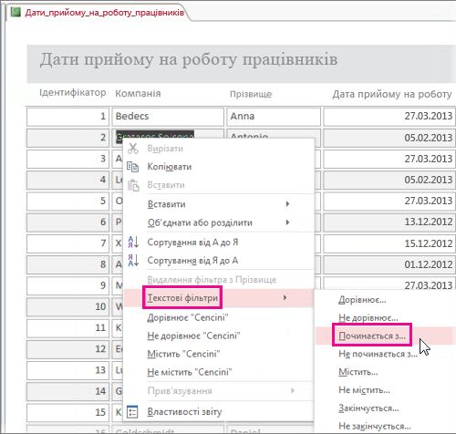The height and width of the screenshot is (434, 456).
Task: Choose Дорівнює "Cencini" filter
Action: pyautogui.click(x=188, y=317)
